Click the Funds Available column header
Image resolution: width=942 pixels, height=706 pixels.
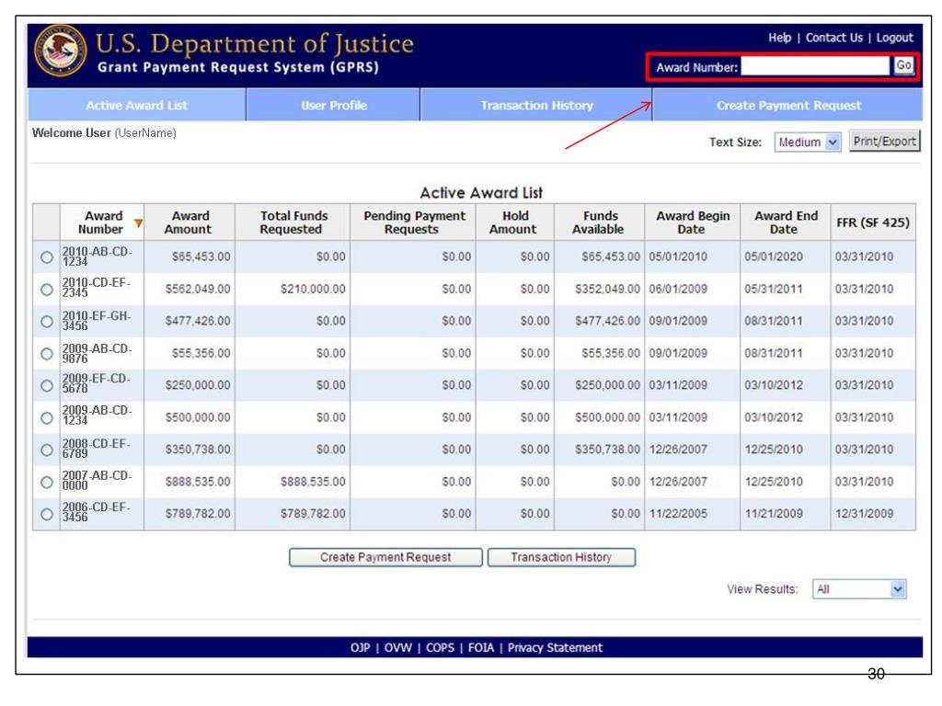pyautogui.click(x=599, y=222)
